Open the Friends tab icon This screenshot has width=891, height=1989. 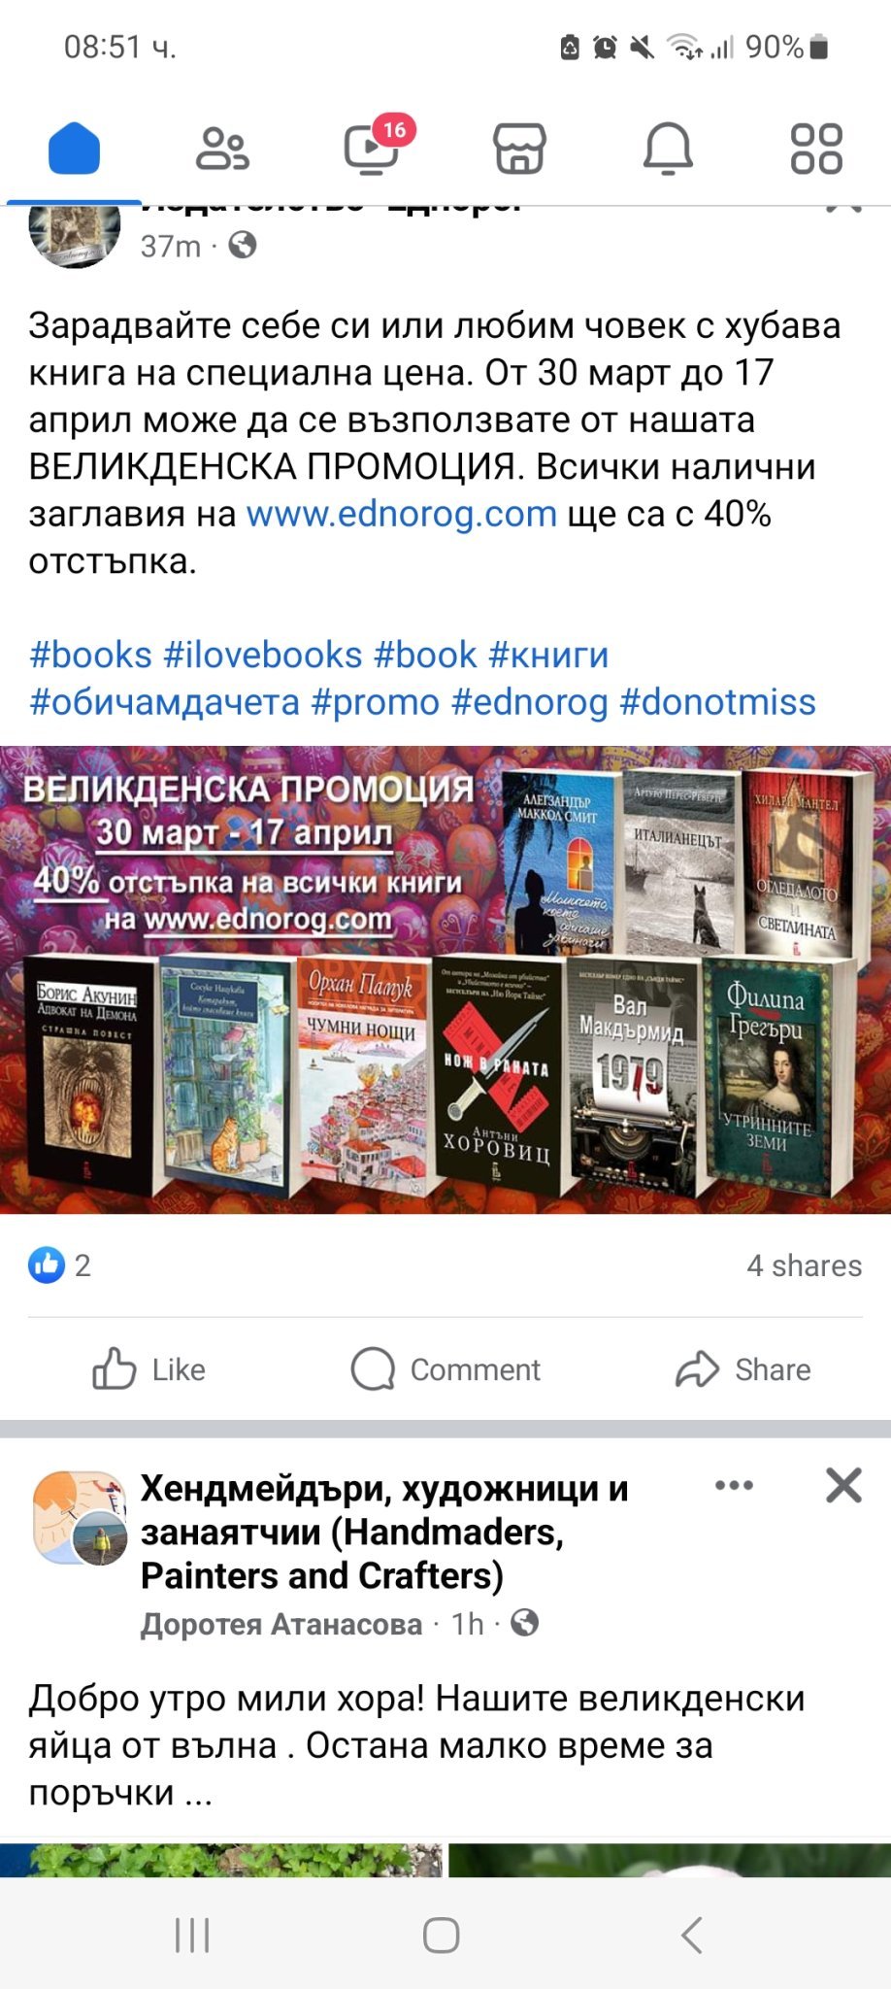(222, 149)
